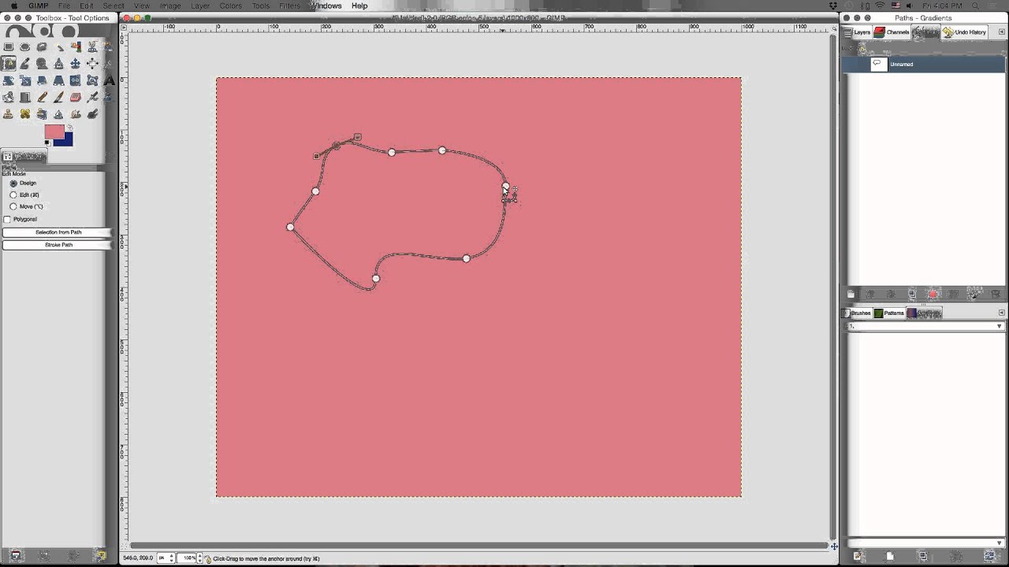Click the Stroke Path button

pyautogui.click(x=58, y=245)
